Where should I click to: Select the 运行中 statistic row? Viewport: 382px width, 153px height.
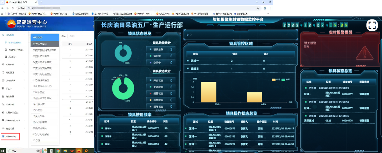[x=161, y=56]
